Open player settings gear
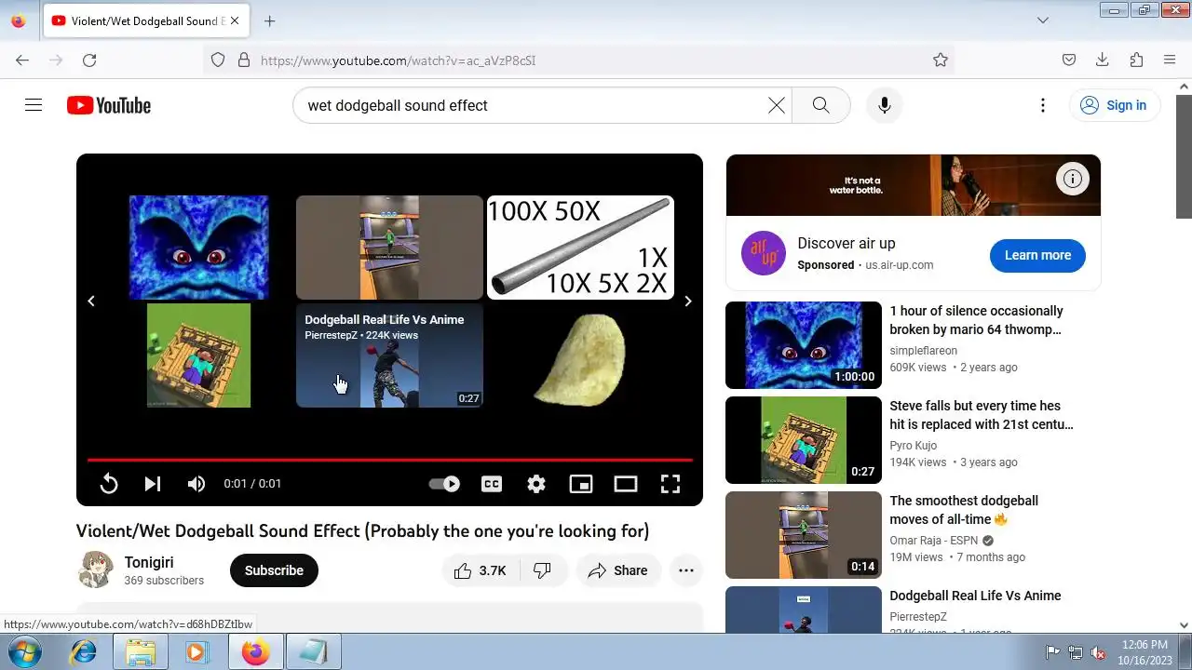This screenshot has height=670, width=1192. pyautogui.click(x=536, y=484)
